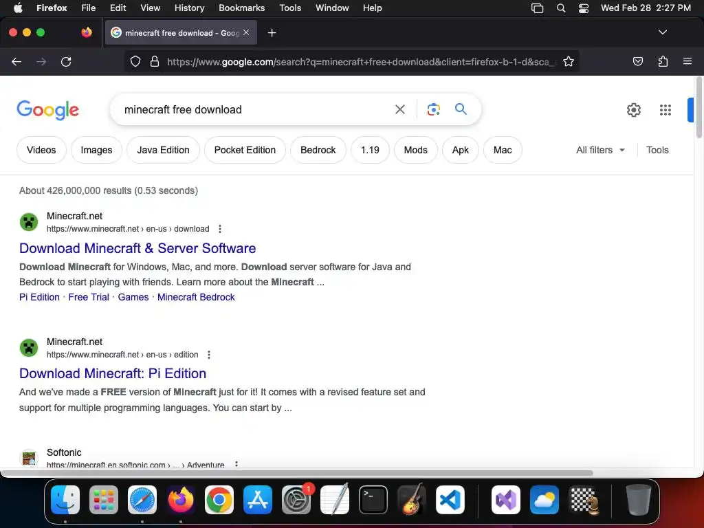The image size is (704, 528).
Task: Open System Settings from the Dock
Action: tap(296, 500)
